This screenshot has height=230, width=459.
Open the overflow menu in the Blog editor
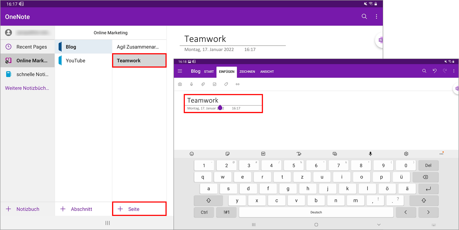[x=454, y=71]
